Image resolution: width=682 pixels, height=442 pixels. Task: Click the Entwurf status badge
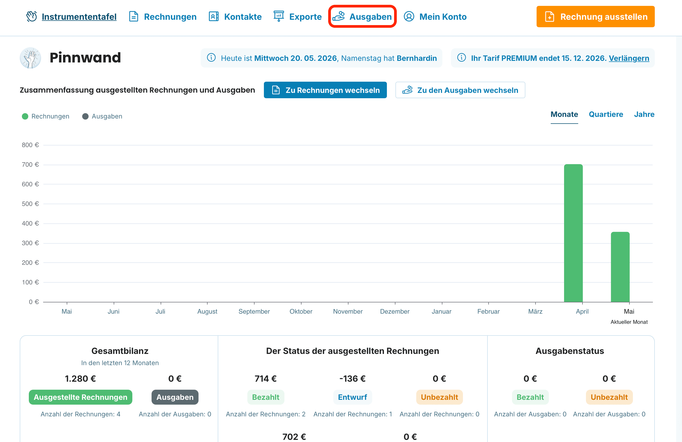[x=352, y=397]
